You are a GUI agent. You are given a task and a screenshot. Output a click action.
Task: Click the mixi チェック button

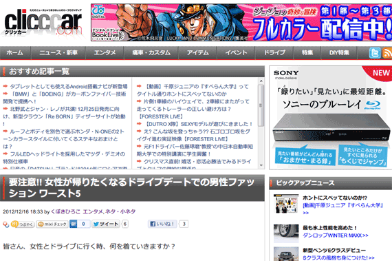click(x=52, y=225)
